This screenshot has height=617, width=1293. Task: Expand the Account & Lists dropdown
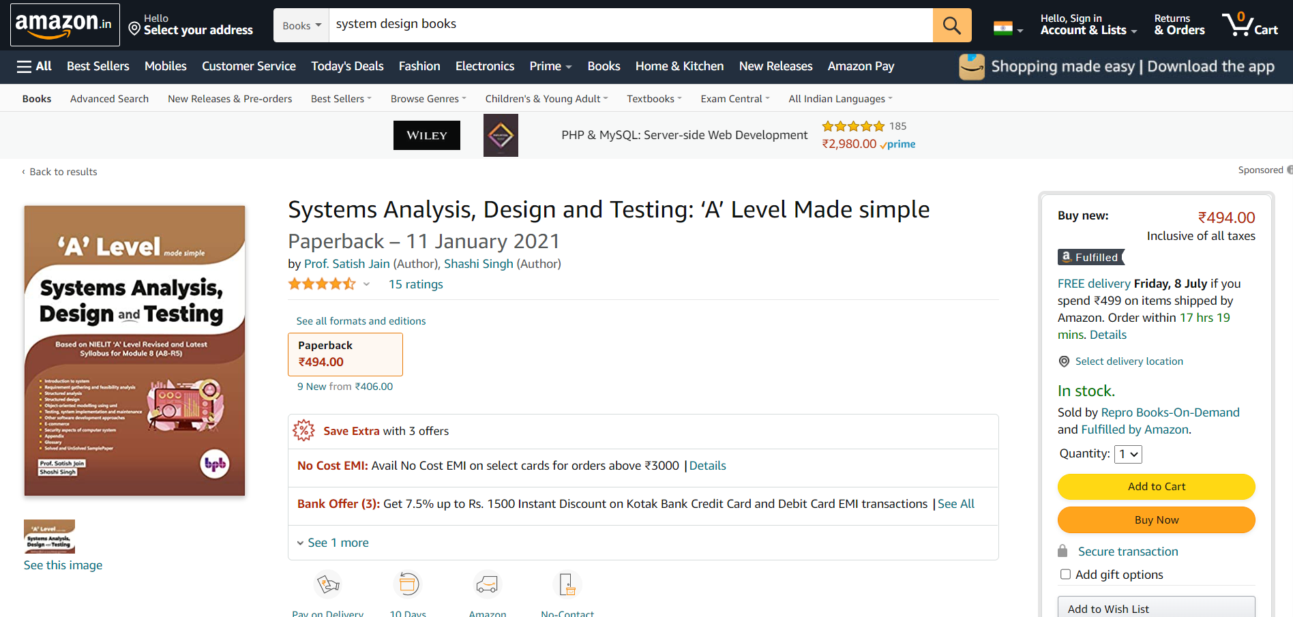(1088, 25)
